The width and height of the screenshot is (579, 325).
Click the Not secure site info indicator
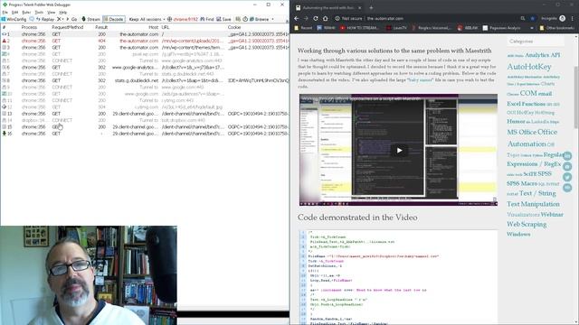coord(348,18)
